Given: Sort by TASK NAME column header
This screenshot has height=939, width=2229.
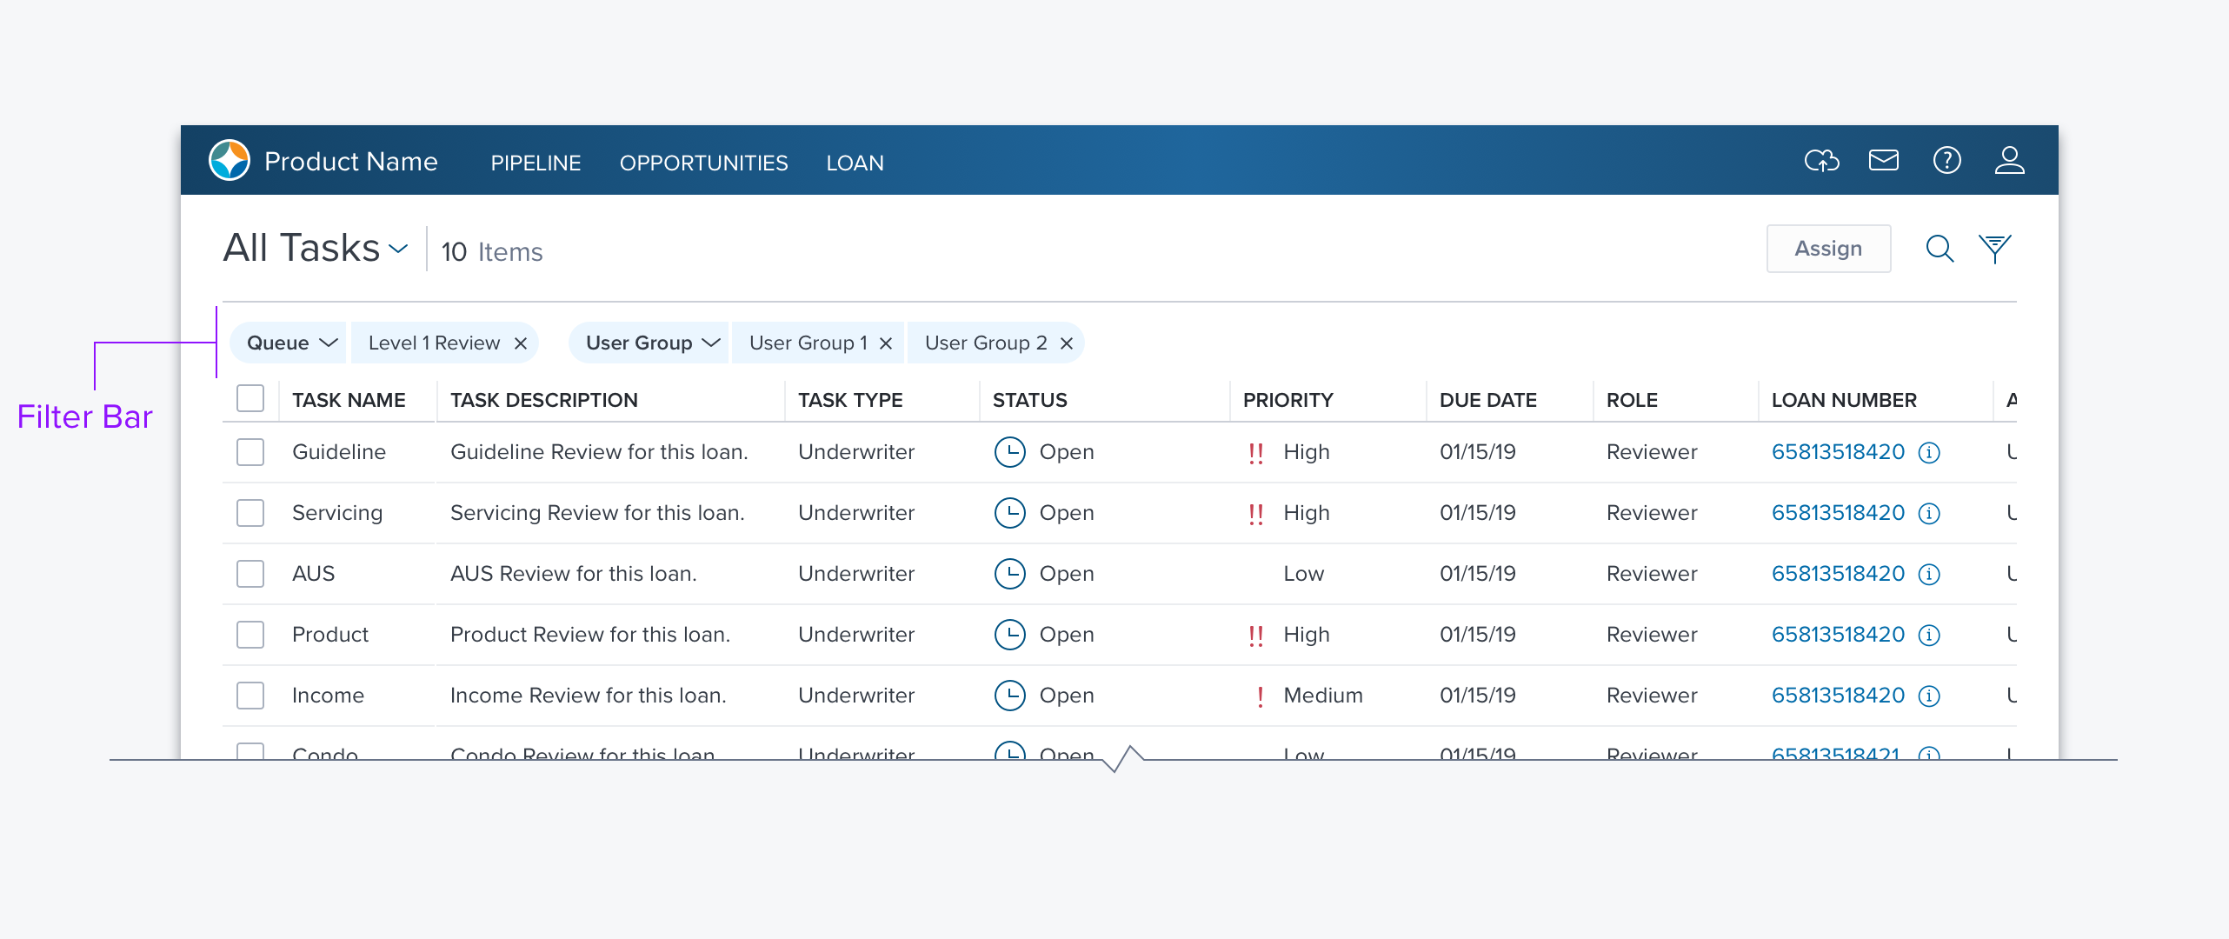Looking at the screenshot, I should click(x=349, y=400).
